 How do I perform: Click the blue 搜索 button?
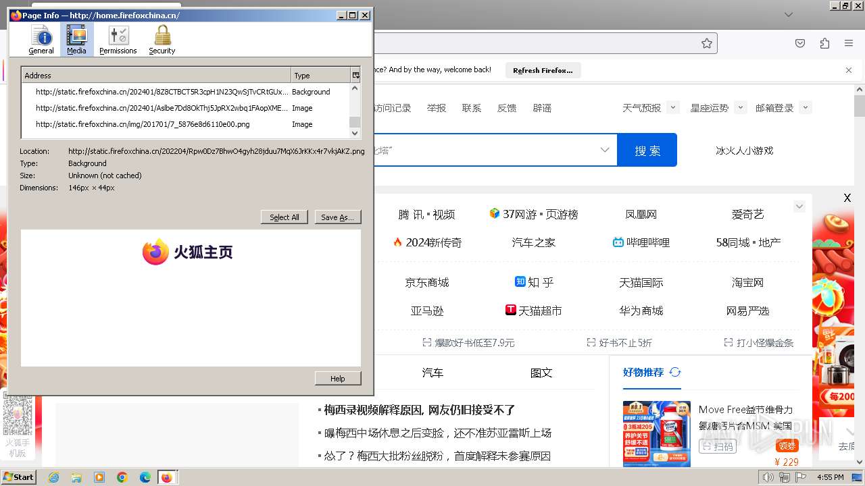(x=647, y=150)
